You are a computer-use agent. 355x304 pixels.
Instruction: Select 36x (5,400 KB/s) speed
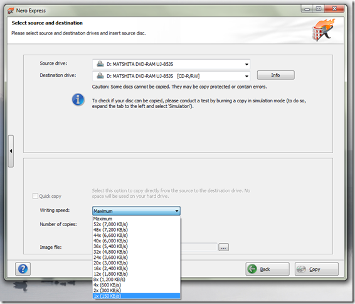(136, 246)
